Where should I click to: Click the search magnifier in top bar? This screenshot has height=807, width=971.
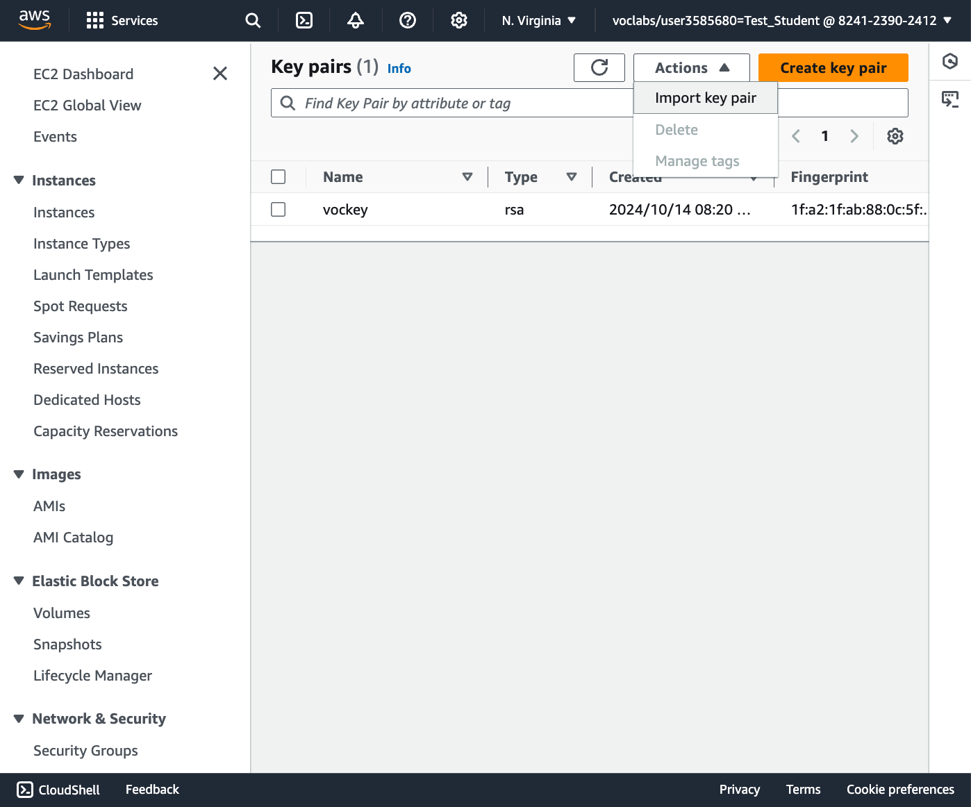point(254,21)
